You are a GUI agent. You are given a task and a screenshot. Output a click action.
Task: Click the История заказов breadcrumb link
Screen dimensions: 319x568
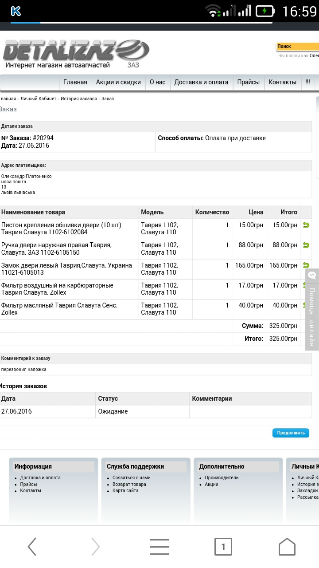point(79,99)
